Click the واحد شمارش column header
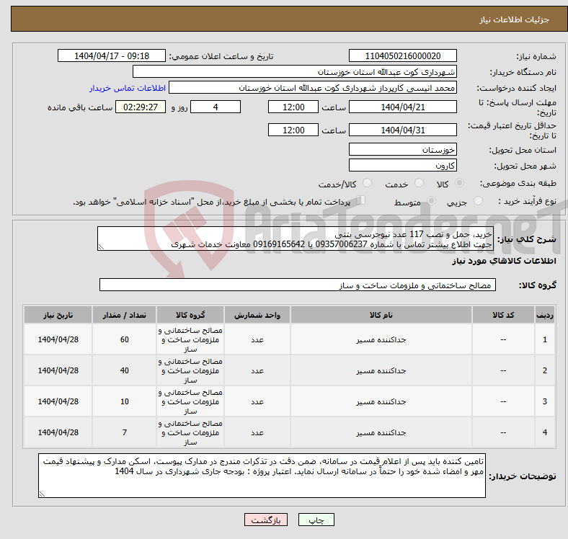This screenshot has width=568, height=539. pyautogui.click(x=257, y=315)
